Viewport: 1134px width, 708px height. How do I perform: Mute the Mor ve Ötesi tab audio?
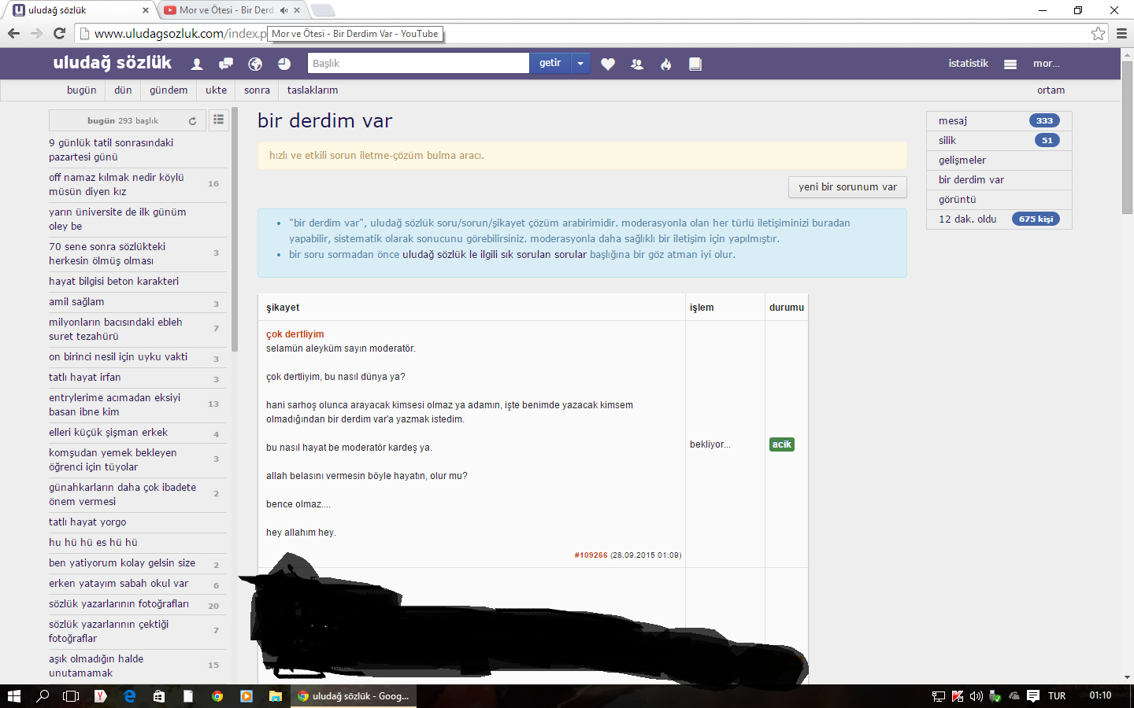(x=283, y=10)
